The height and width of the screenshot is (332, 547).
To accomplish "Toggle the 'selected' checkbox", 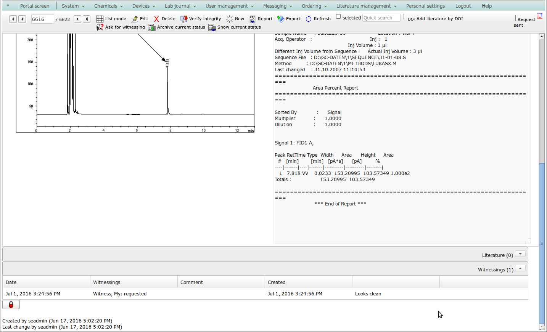I will [338, 17].
